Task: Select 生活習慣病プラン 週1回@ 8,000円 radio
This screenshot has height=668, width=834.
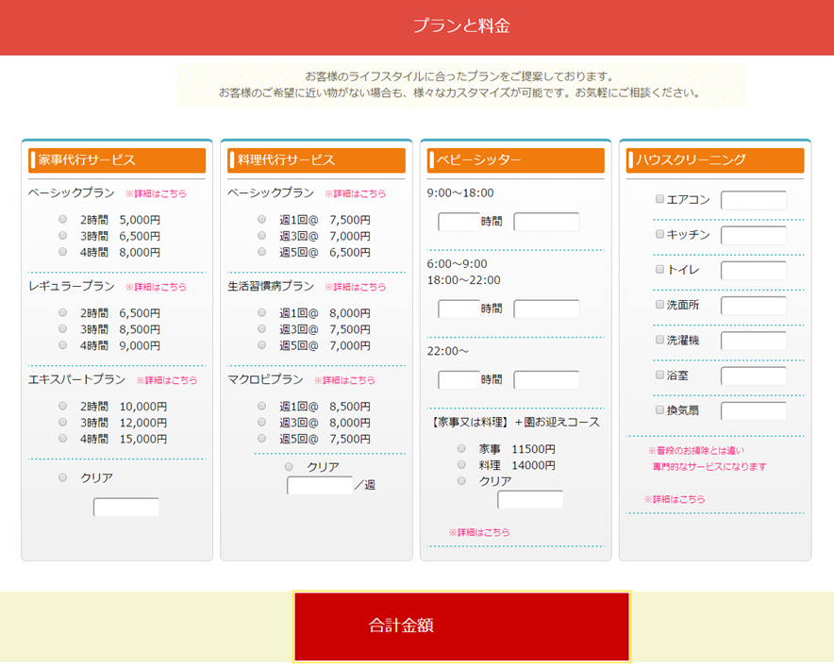Action: 261,312
